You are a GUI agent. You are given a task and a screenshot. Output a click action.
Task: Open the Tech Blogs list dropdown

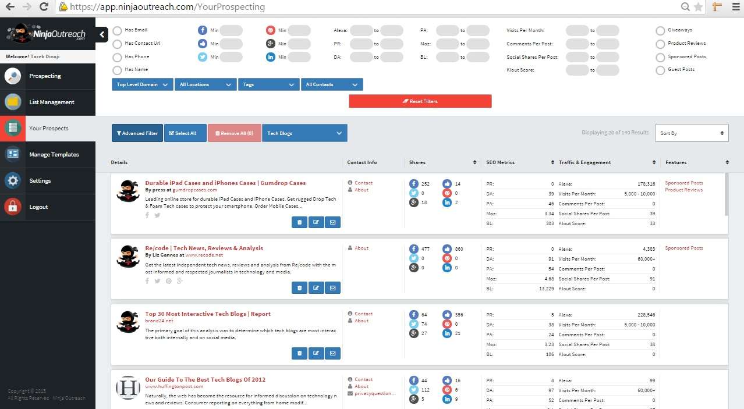click(x=304, y=133)
